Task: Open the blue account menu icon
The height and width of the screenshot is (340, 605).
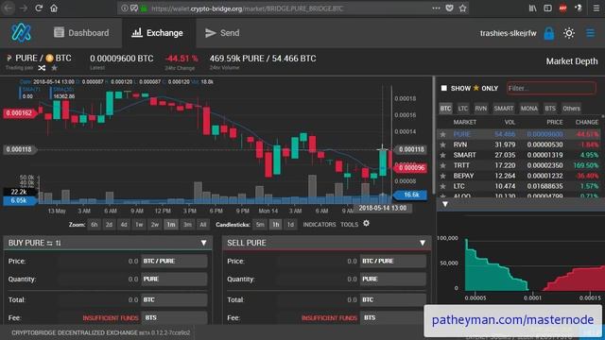Action: coord(590,33)
